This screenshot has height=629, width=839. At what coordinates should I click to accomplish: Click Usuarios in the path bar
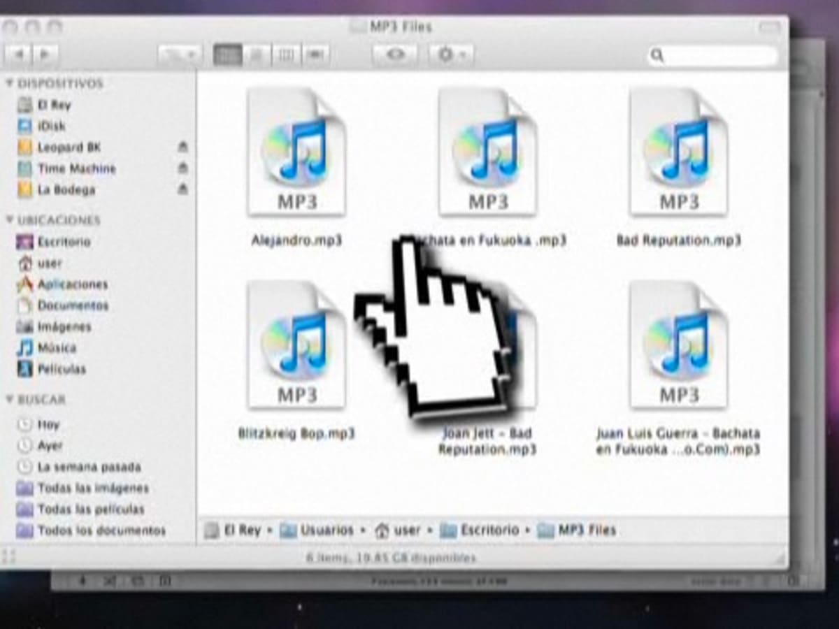pos(317,530)
